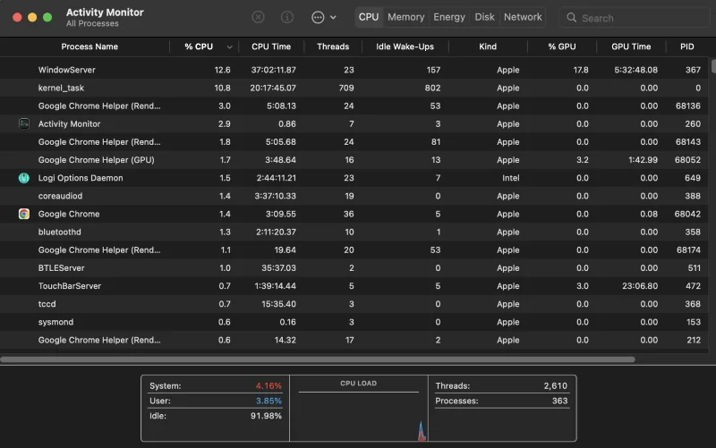Sort by Kind column header
The width and height of the screenshot is (716, 448).
point(488,46)
